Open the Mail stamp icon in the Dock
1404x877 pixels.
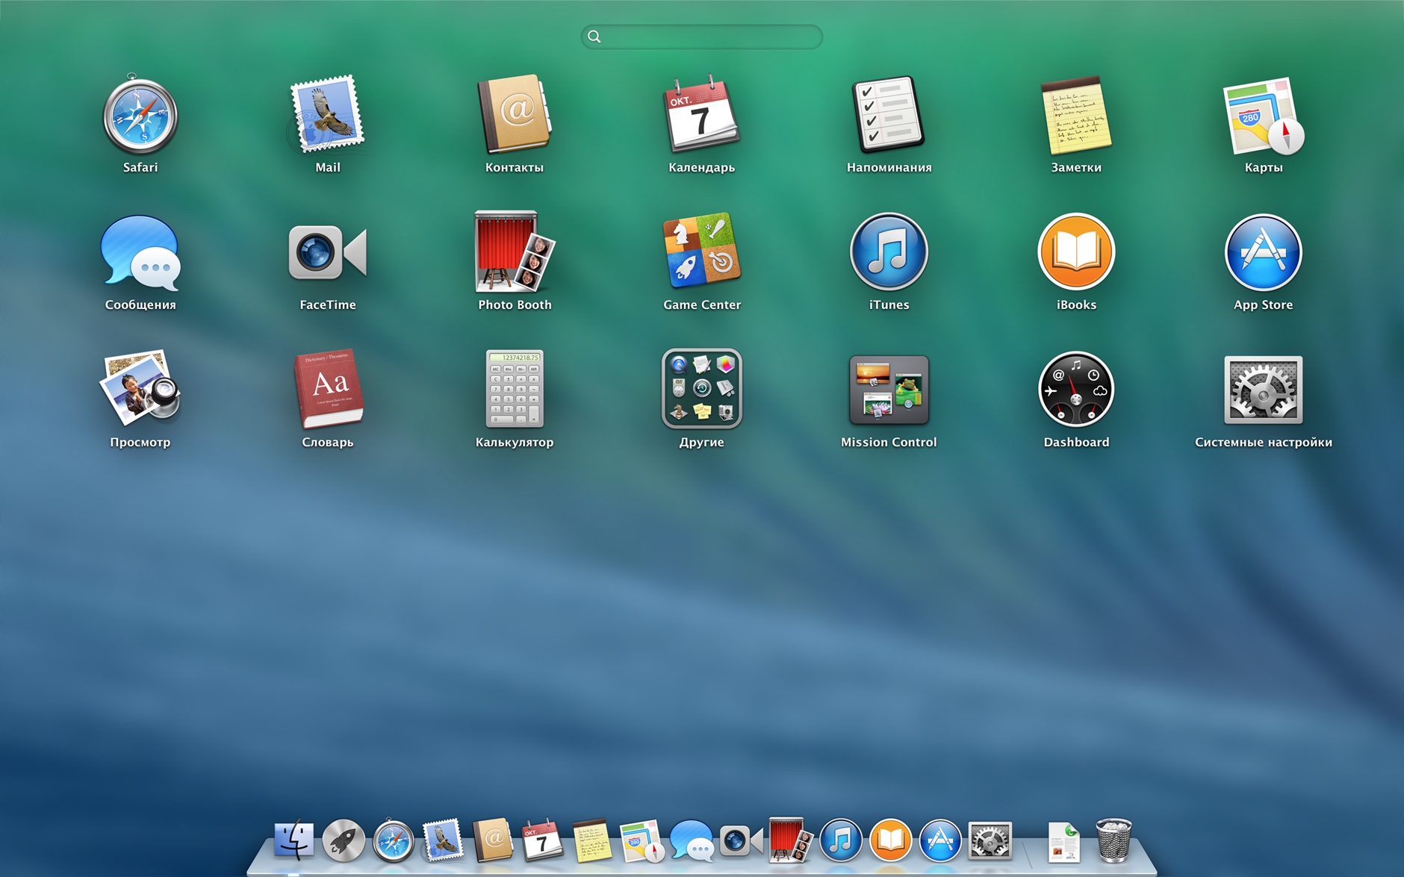443,840
